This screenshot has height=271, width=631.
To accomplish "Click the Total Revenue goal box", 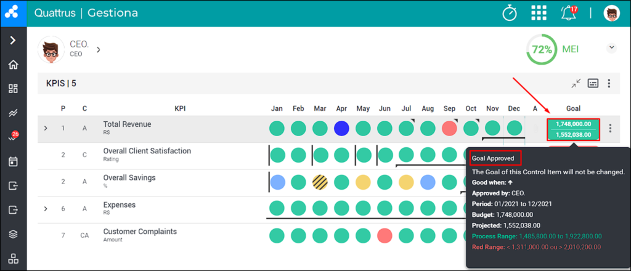I will tap(574, 129).
